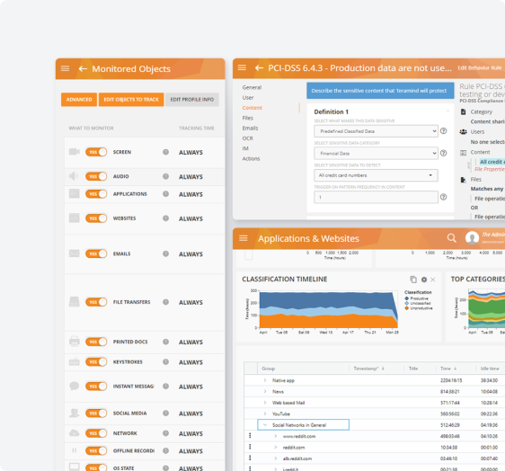Screen dimensions: 505x471
Task: Open hamburger menu in Monitored Objects panel
Action: 65,68
